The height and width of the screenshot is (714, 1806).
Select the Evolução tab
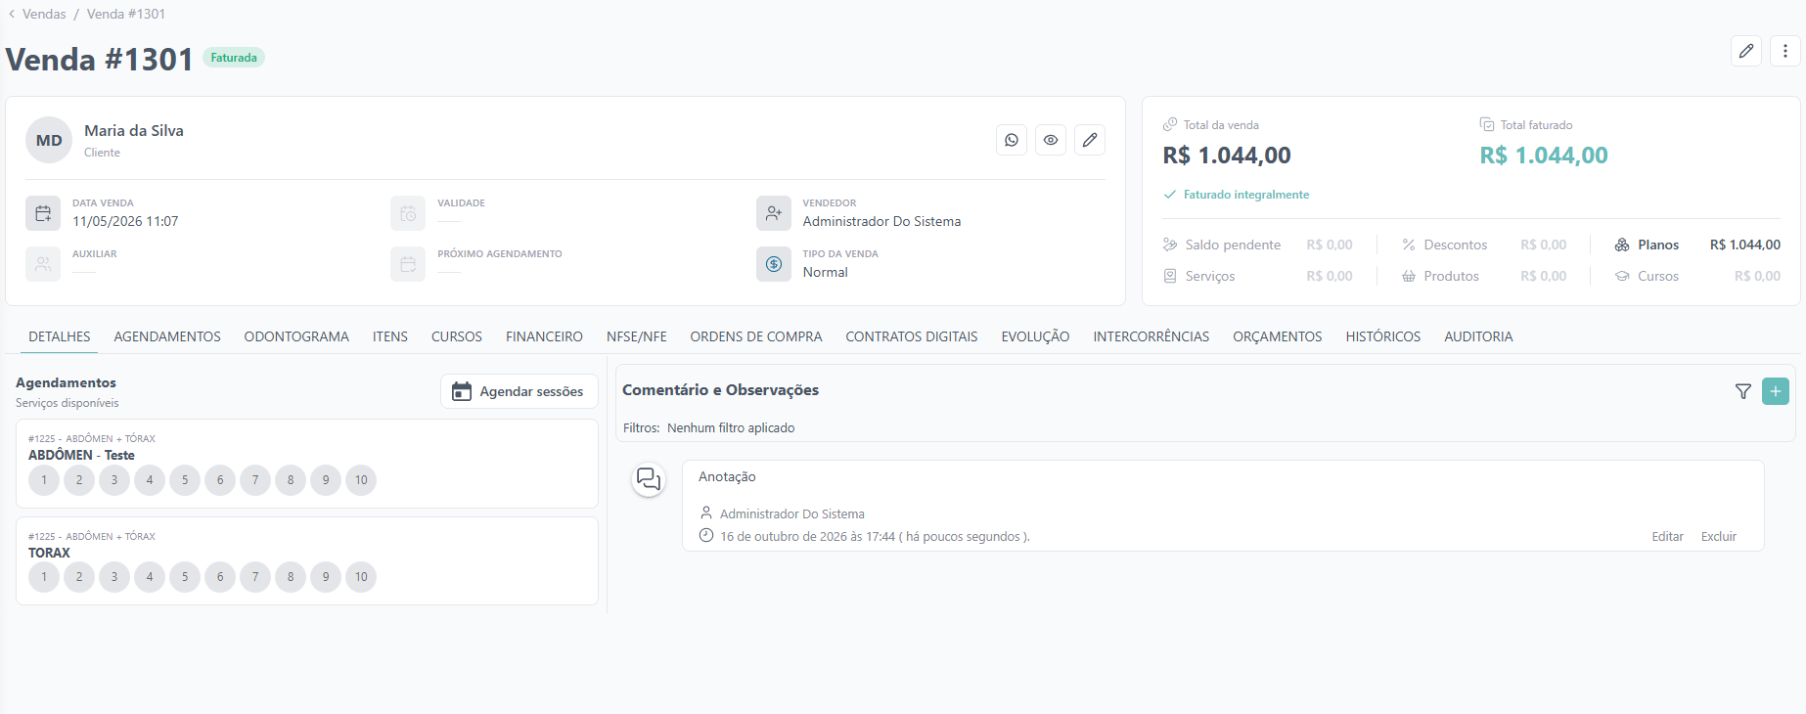pyautogui.click(x=1035, y=336)
